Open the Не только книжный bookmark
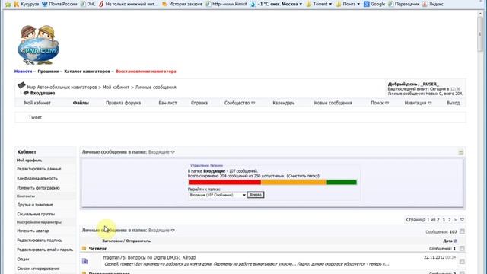The width and height of the screenshot is (487, 274). tap(128, 4)
